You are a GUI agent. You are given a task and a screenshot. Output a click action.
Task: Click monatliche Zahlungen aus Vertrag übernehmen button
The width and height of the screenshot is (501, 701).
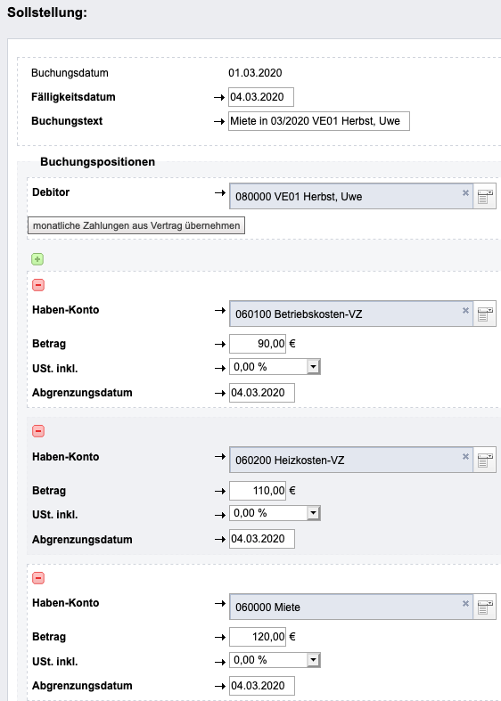[136, 225]
